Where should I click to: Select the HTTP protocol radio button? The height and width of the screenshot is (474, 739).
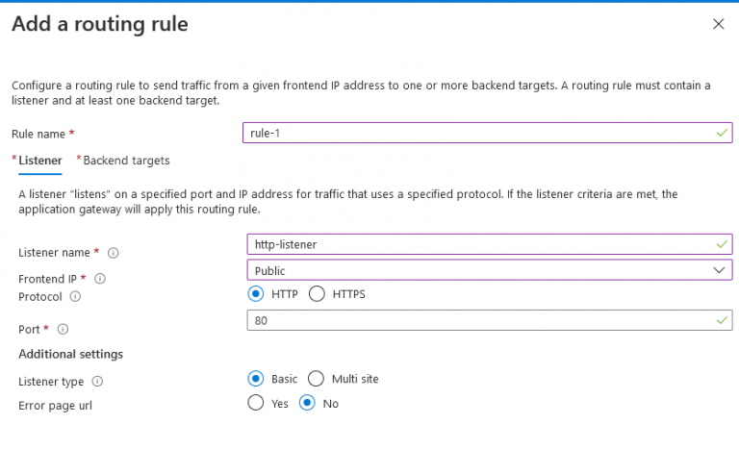[256, 294]
